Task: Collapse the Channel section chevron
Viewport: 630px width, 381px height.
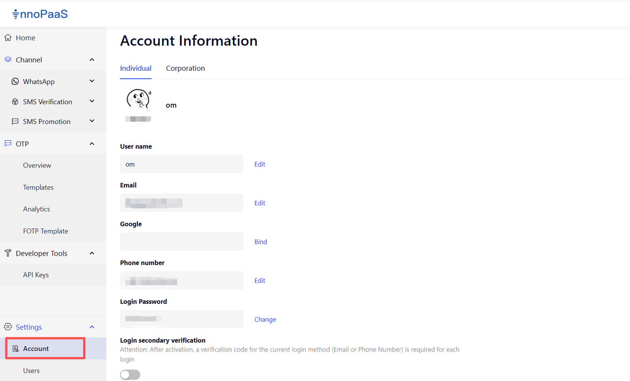Action: 92,59
